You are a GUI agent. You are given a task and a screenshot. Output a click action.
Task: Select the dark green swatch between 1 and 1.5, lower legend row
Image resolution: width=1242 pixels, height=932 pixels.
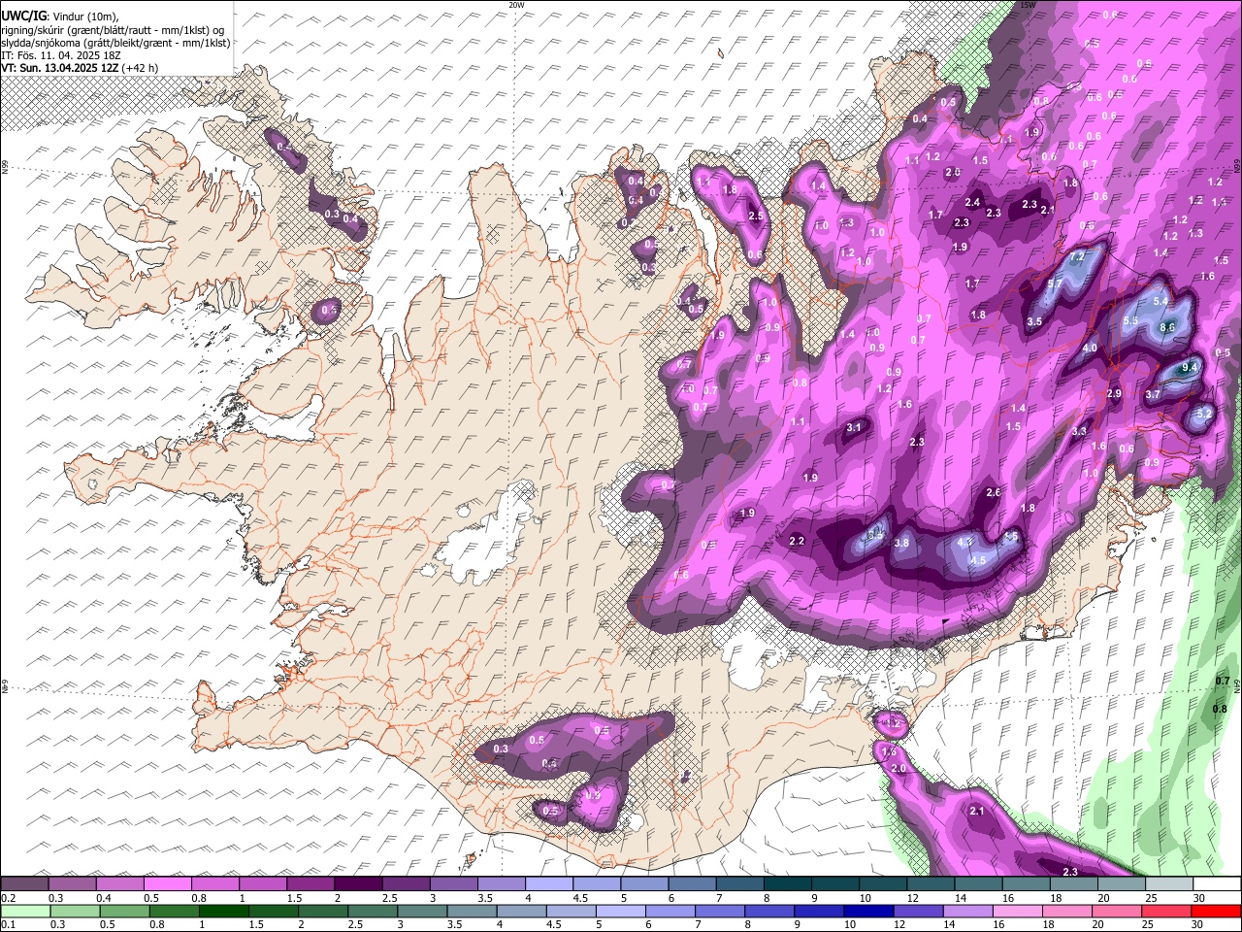224,912
